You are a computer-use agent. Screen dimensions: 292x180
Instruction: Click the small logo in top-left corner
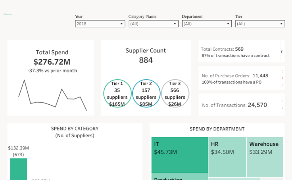(x=8, y=14)
